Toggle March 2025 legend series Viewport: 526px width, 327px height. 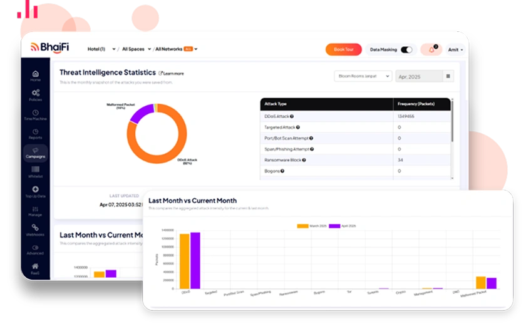312,226
